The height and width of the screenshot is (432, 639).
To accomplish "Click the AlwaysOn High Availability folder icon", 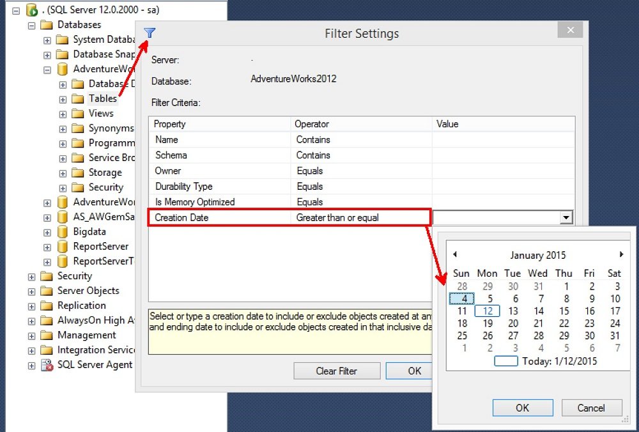I will (47, 321).
